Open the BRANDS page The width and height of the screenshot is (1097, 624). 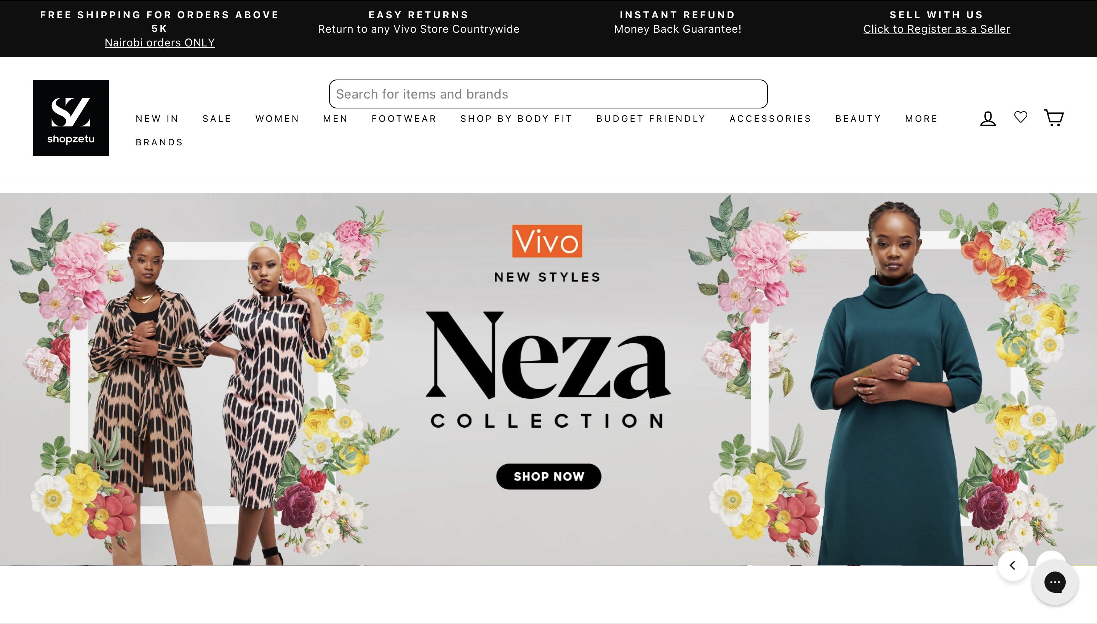pyautogui.click(x=159, y=142)
